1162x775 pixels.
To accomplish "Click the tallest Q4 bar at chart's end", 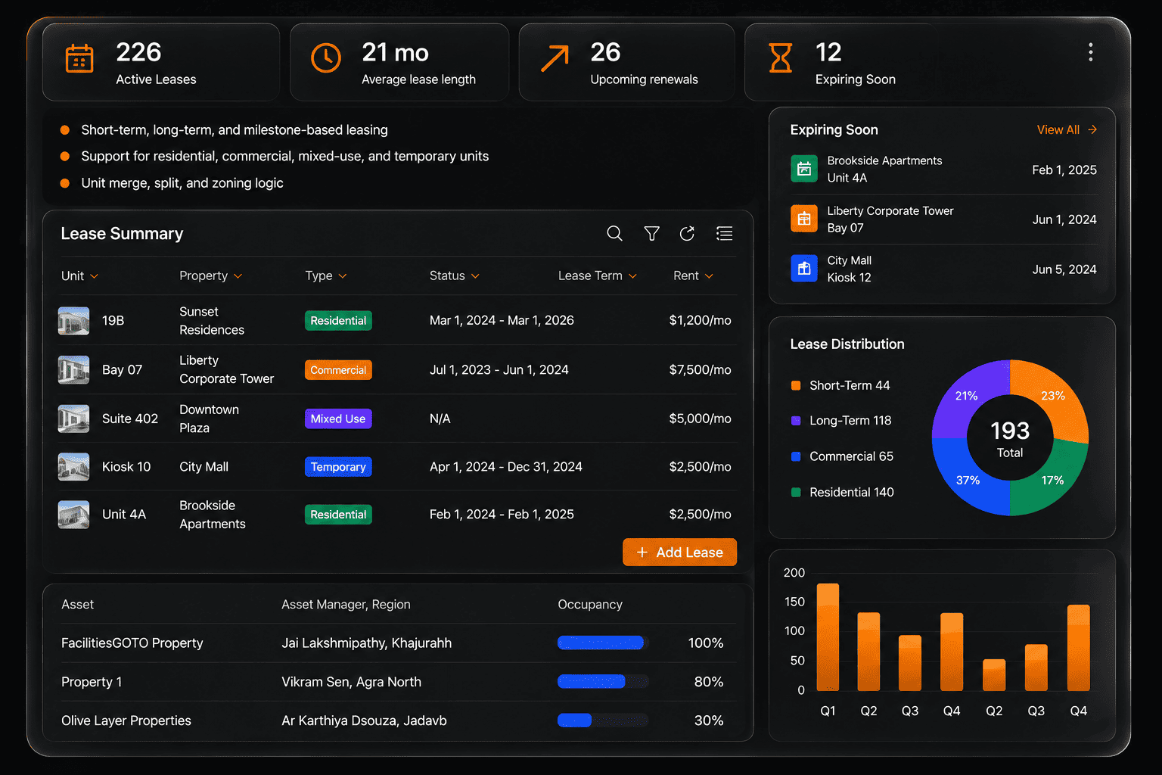I will coord(1079,648).
